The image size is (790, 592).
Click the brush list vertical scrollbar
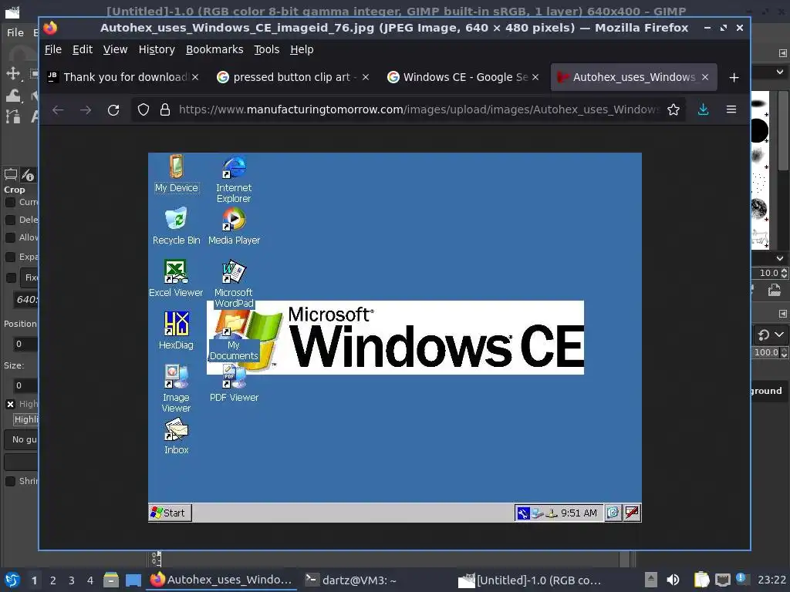pyautogui.click(x=784, y=131)
